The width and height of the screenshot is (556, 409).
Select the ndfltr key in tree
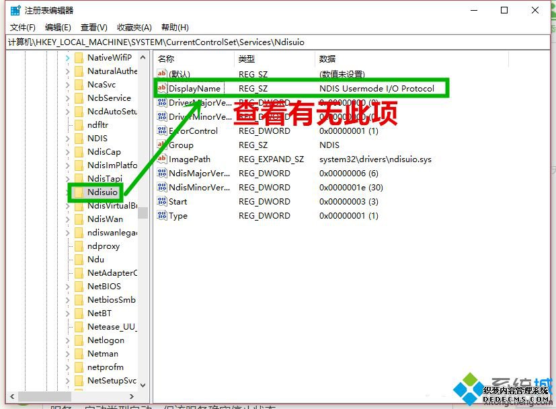[x=98, y=125]
